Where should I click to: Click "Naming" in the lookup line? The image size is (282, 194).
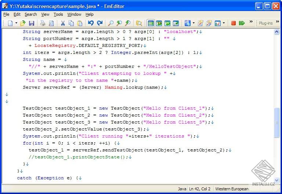click(114, 88)
